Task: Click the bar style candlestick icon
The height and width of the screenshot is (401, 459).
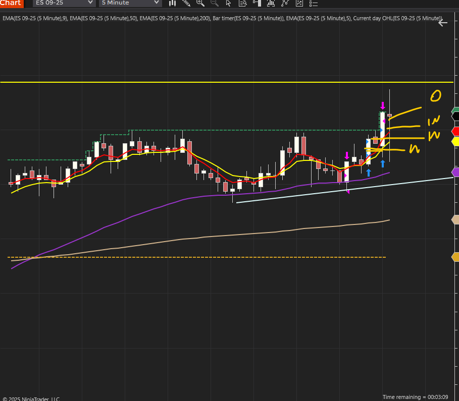Action: click(172, 3)
